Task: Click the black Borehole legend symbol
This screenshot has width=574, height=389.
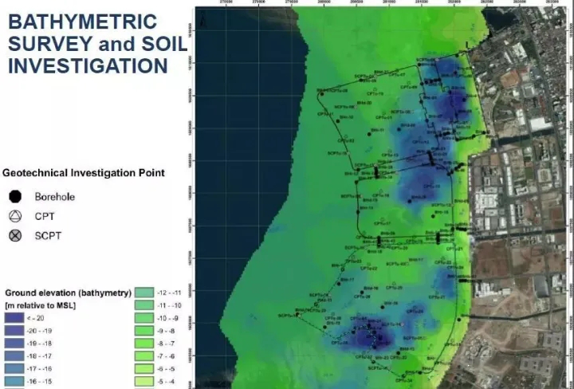Action: (x=14, y=196)
